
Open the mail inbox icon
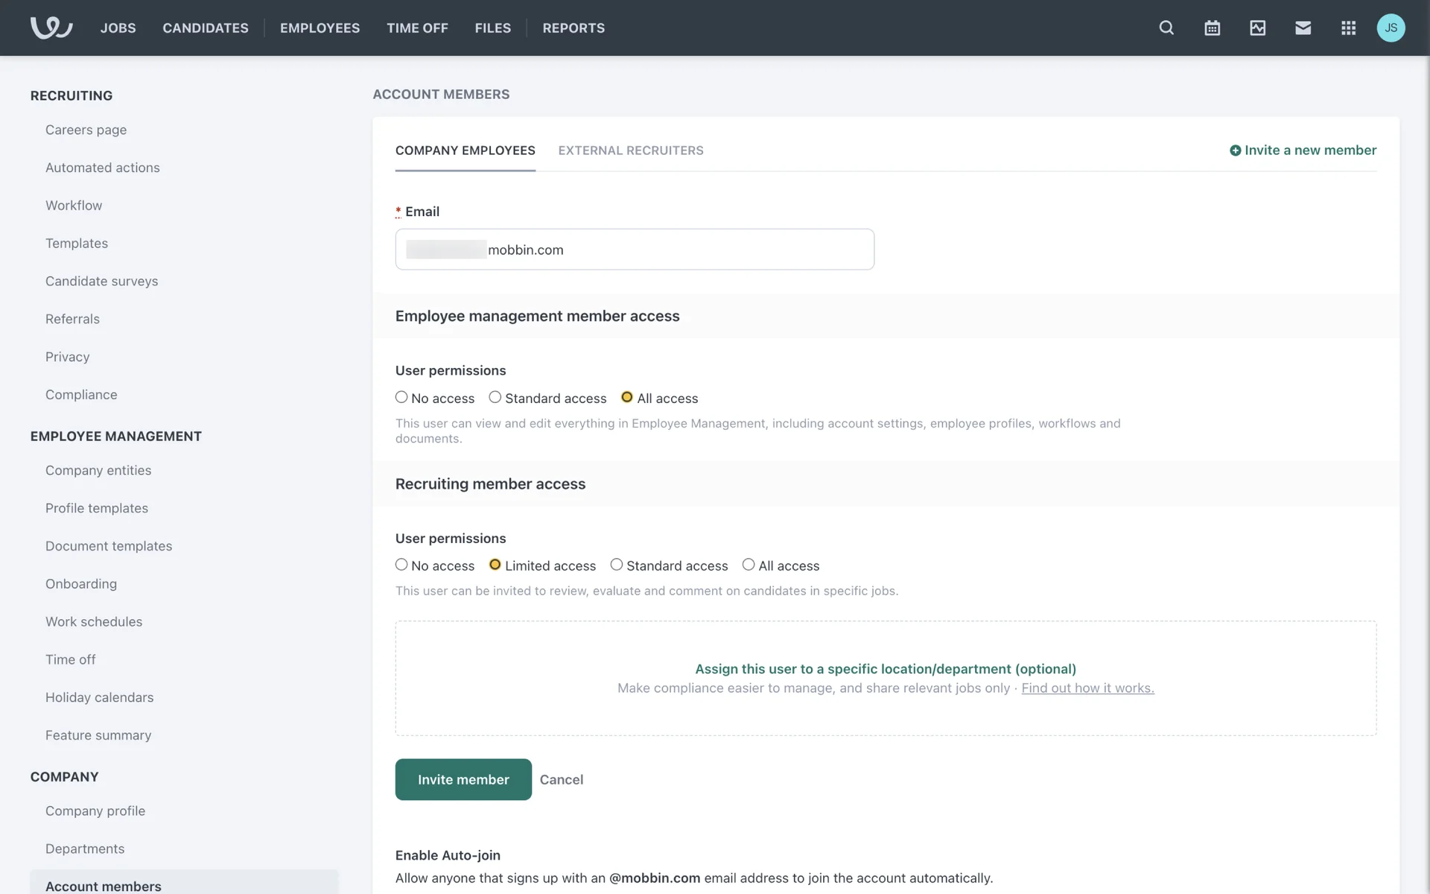[x=1303, y=28]
